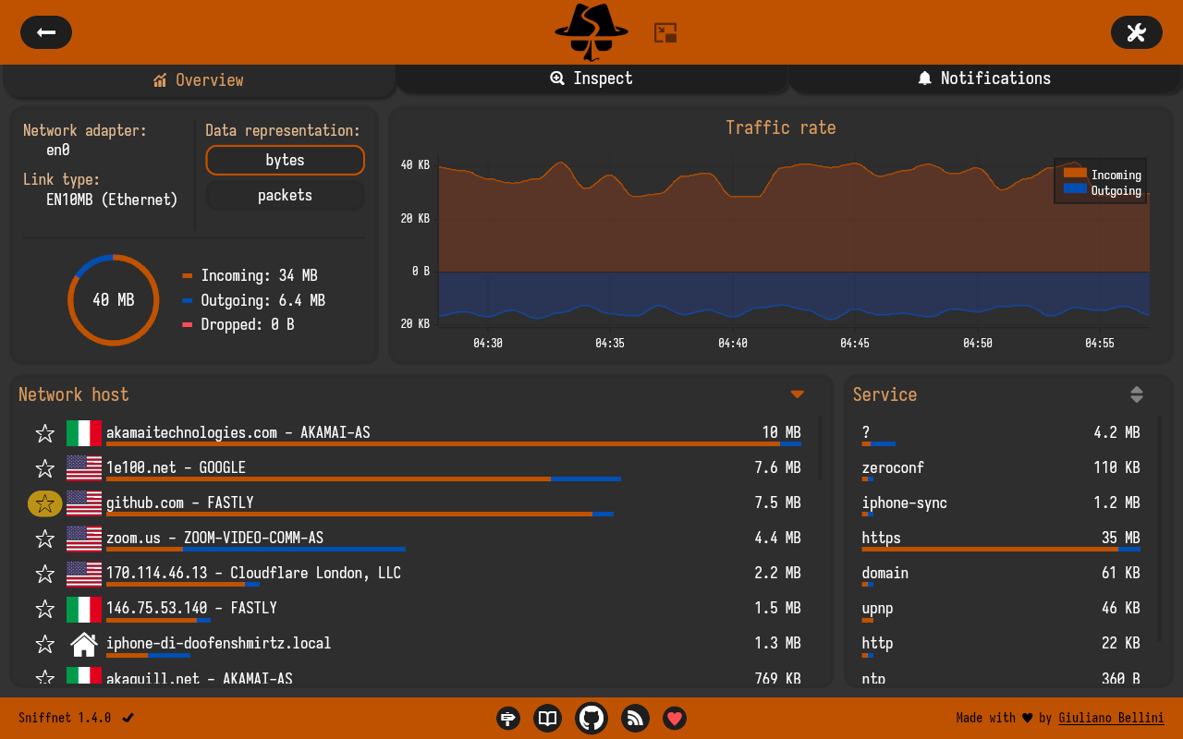Open the issues roller-brush icon
1183x739 pixels.
508,718
